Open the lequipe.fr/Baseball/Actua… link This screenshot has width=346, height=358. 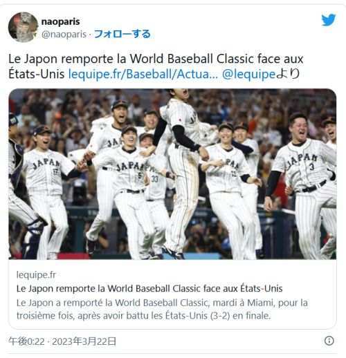click(x=143, y=74)
